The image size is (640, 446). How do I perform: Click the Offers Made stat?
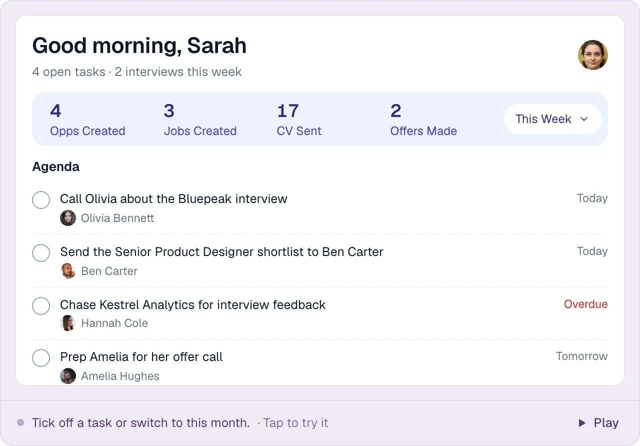(423, 119)
